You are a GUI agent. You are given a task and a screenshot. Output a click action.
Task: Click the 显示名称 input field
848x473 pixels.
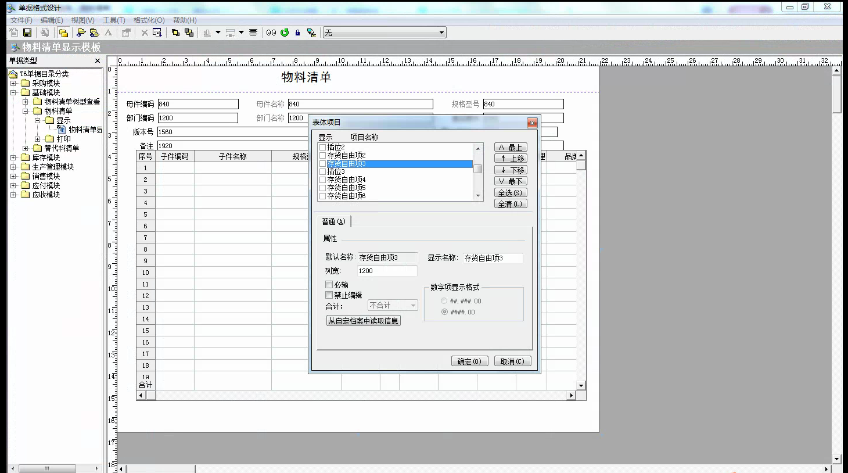493,258
